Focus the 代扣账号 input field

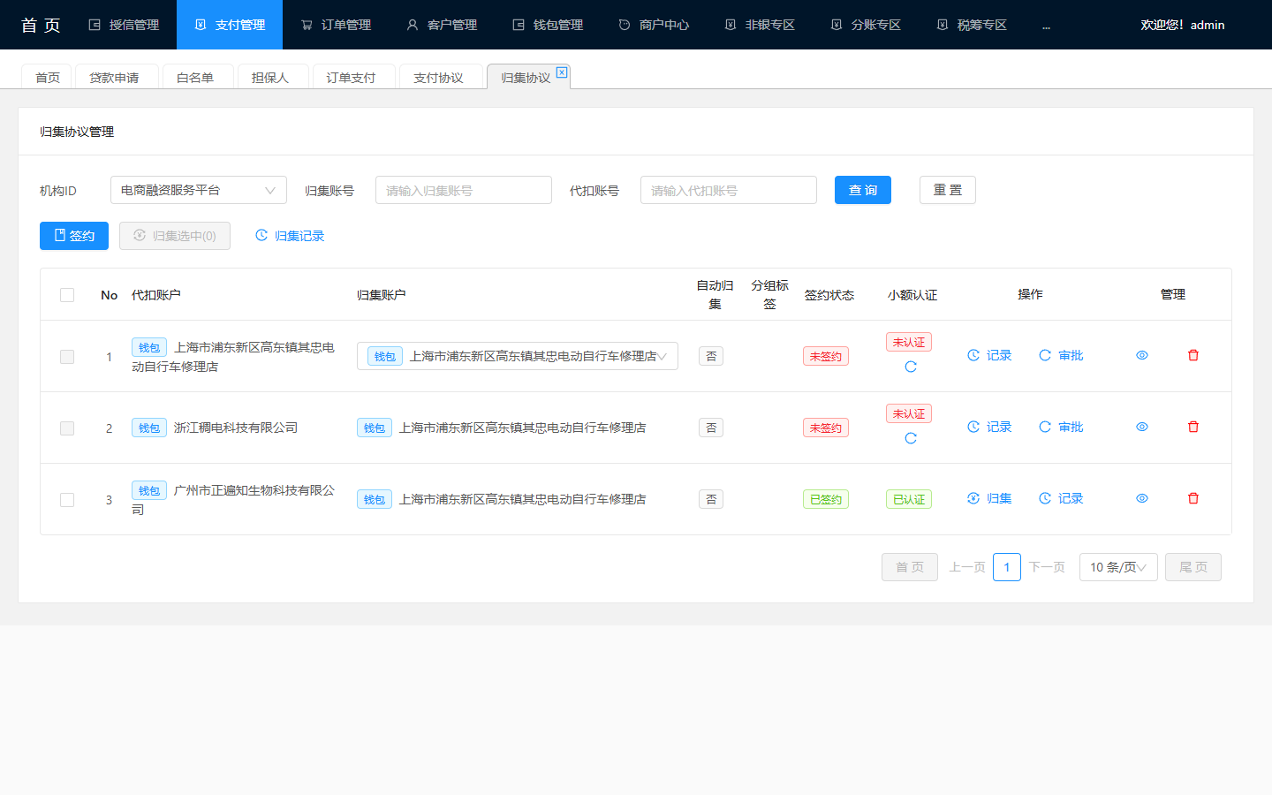point(729,190)
